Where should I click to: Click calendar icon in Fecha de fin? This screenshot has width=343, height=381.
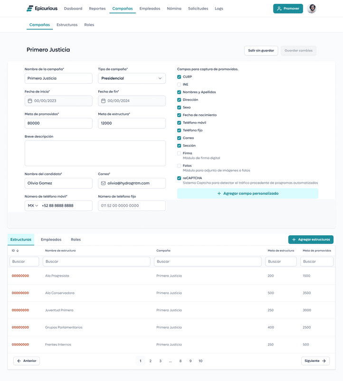pos(103,101)
